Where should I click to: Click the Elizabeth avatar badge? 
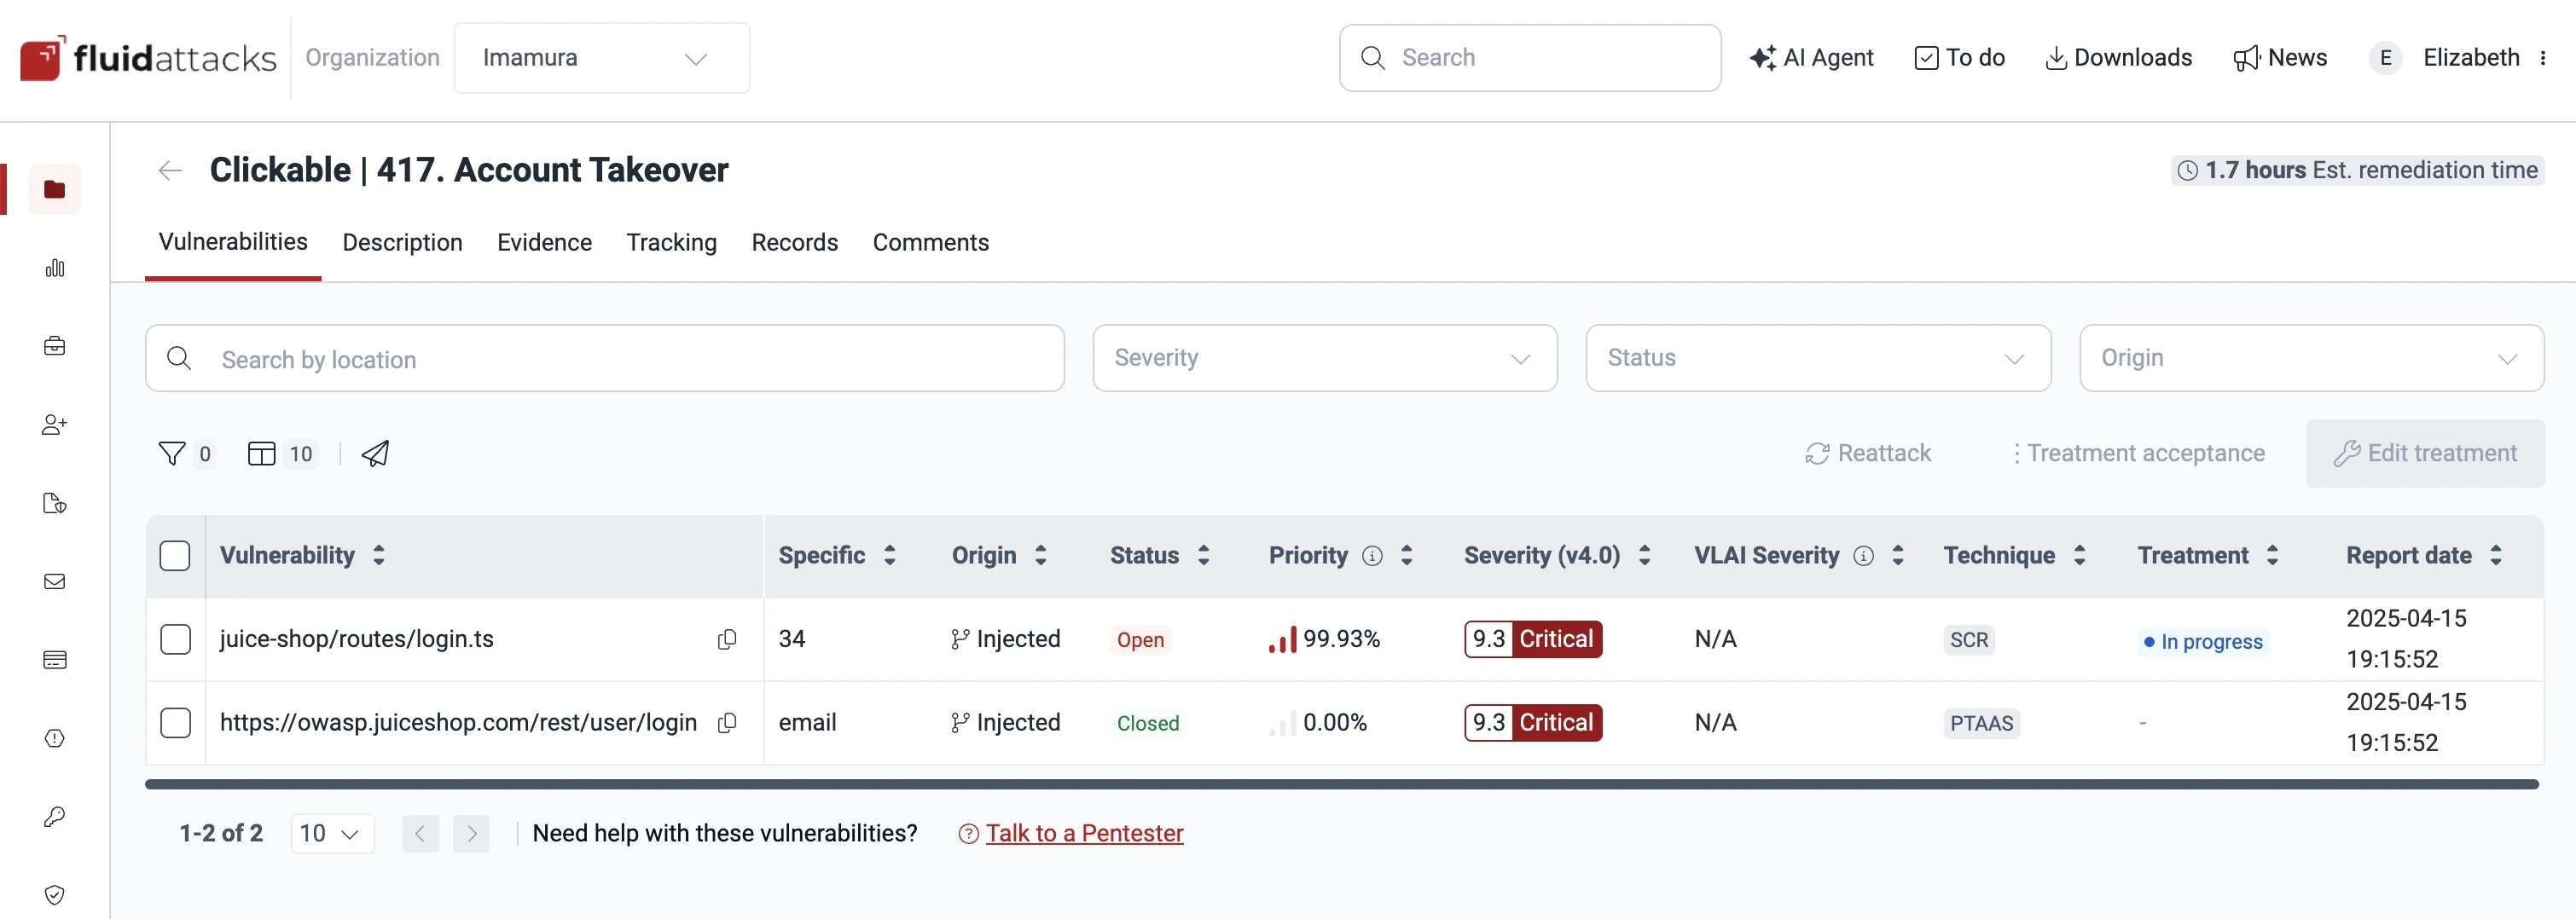pyautogui.click(x=2385, y=58)
